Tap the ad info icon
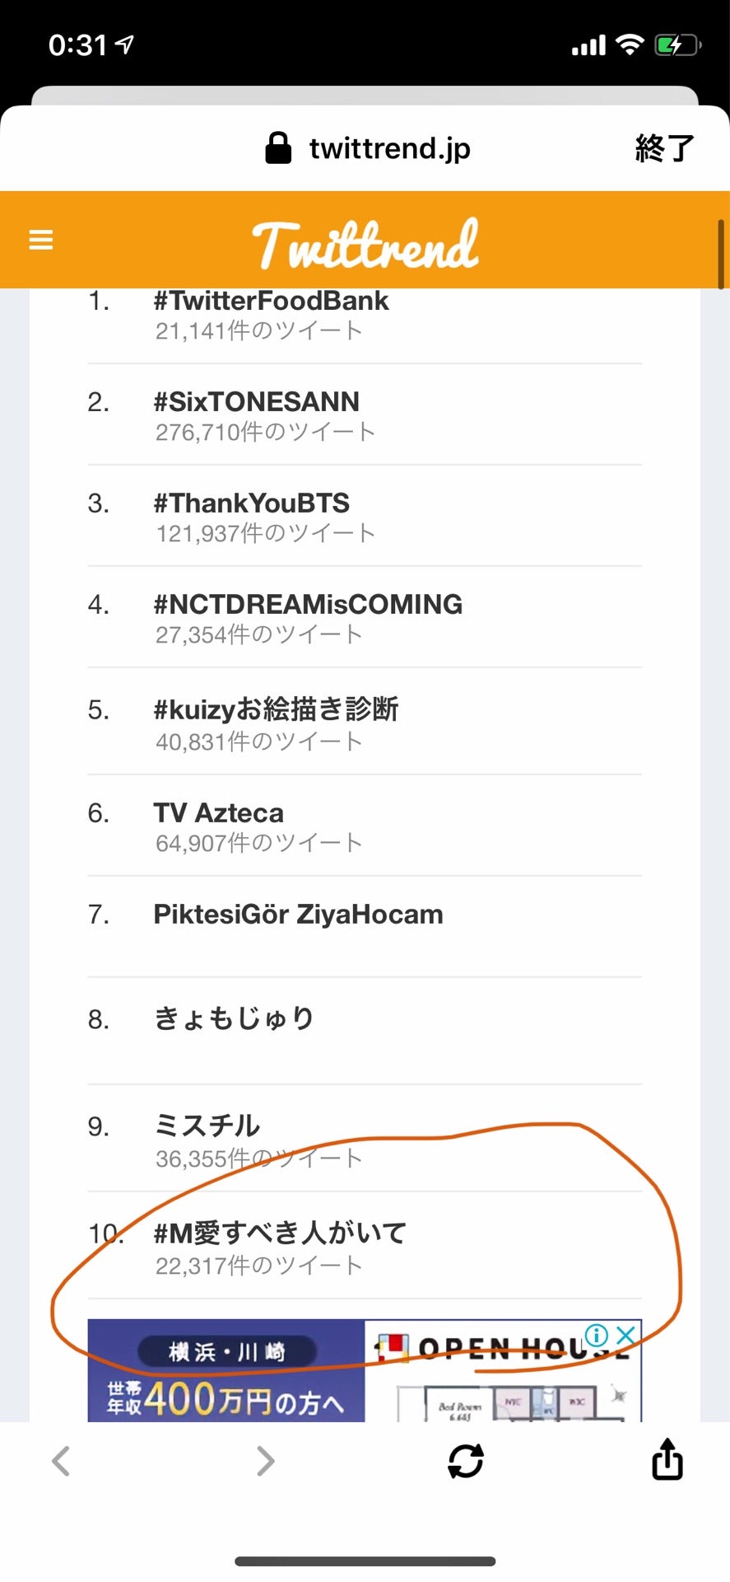 [596, 1335]
